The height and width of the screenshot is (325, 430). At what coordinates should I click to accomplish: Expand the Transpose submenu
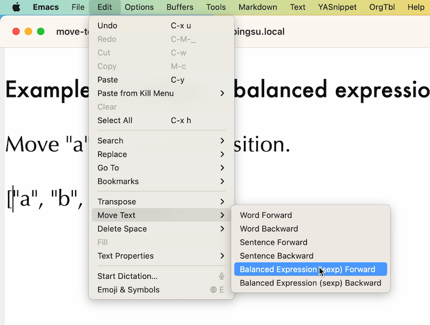(x=161, y=201)
